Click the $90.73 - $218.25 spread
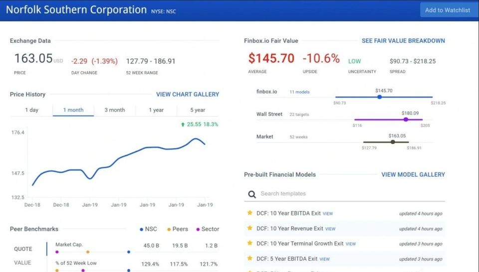Viewport: 479px width, 272px height. coord(413,61)
